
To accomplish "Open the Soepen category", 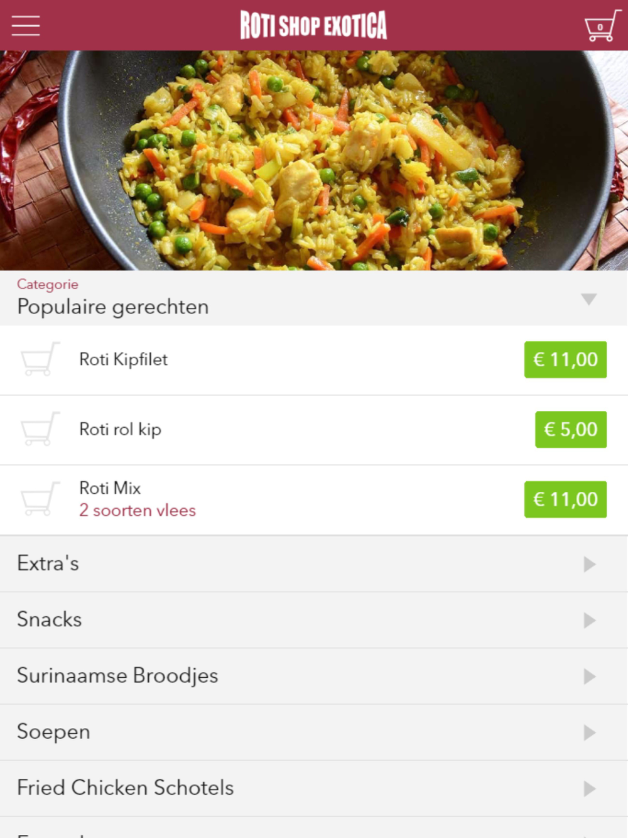I will click(314, 732).
